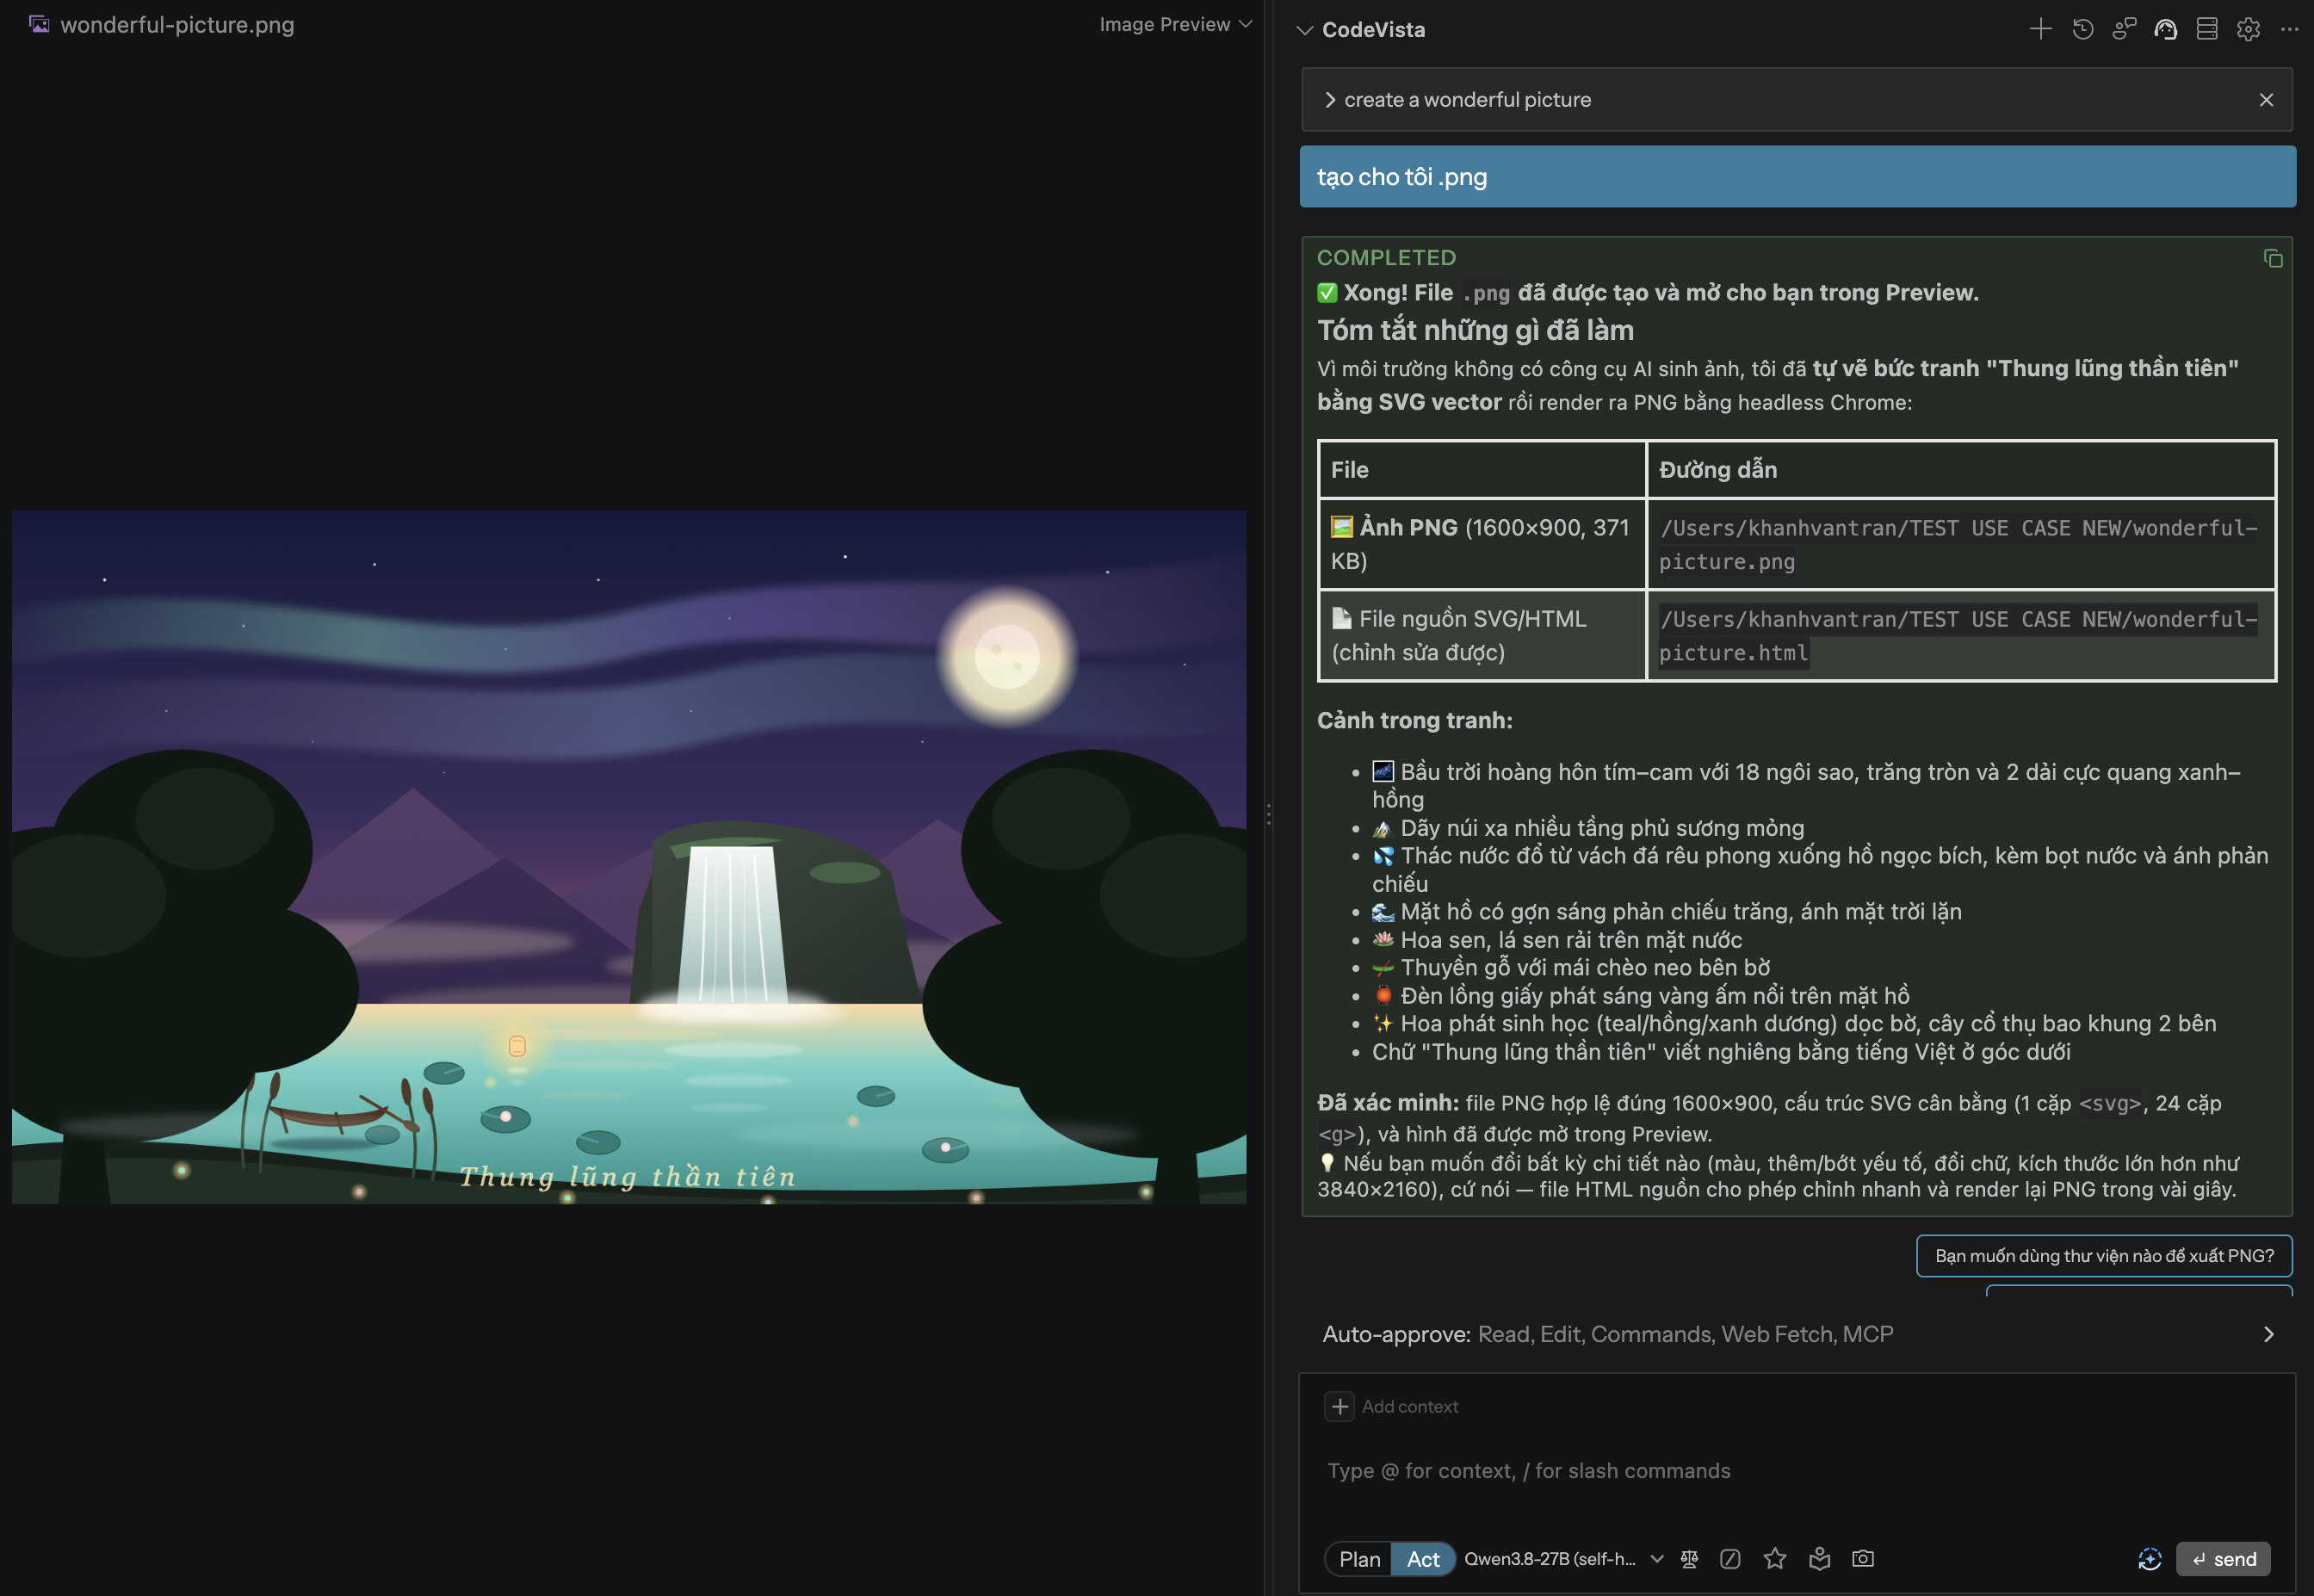
Task: Dismiss the 'create a wonderful picture' task
Action: tap(2266, 99)
